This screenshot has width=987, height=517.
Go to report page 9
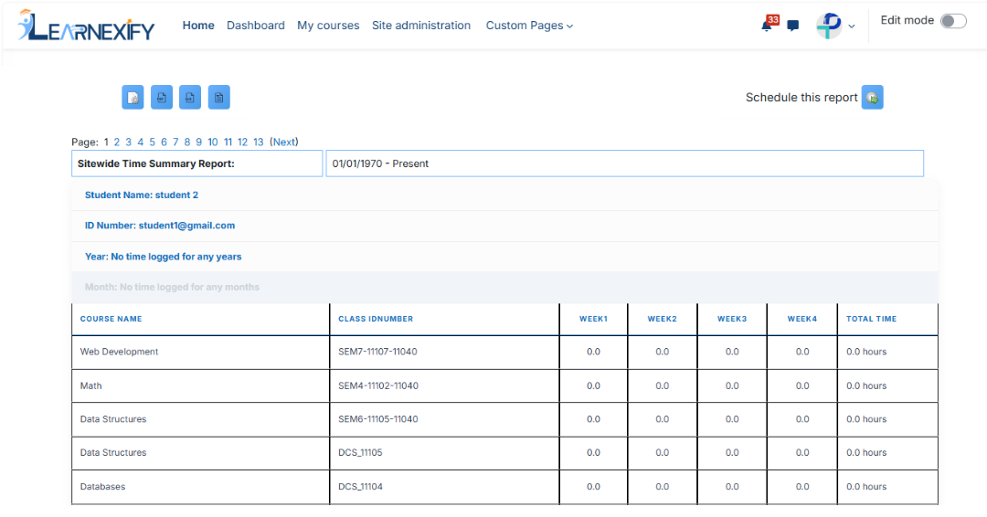click(x=198, y=142)
